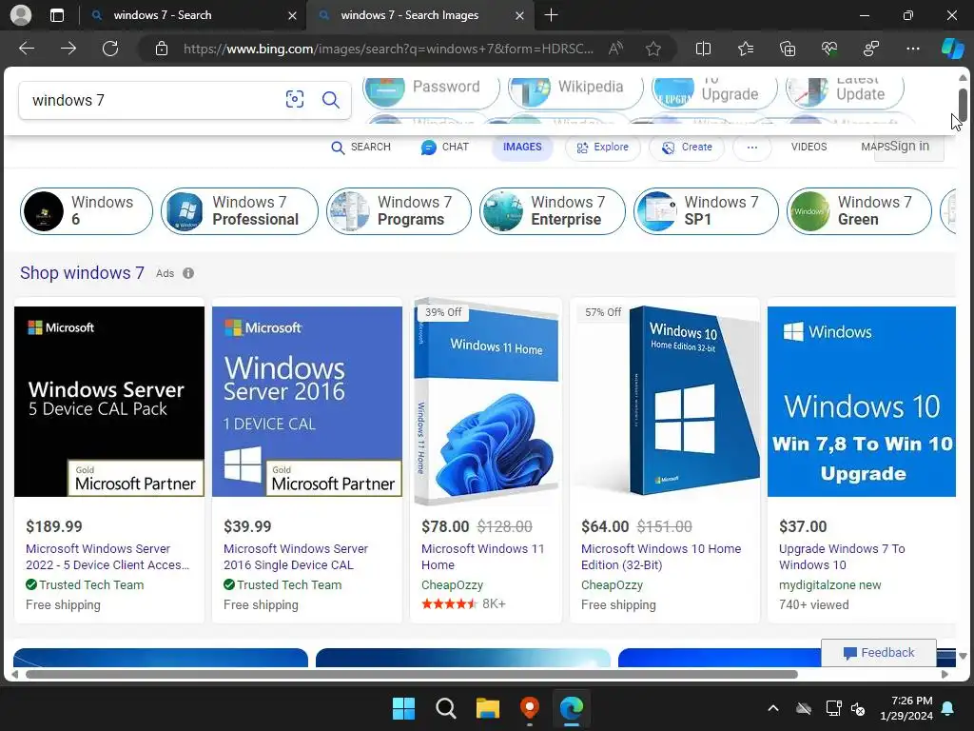Filter by Windows 7 SP1 chip
The height and width of the screenshot is (731, 974).
click(706, 211)
